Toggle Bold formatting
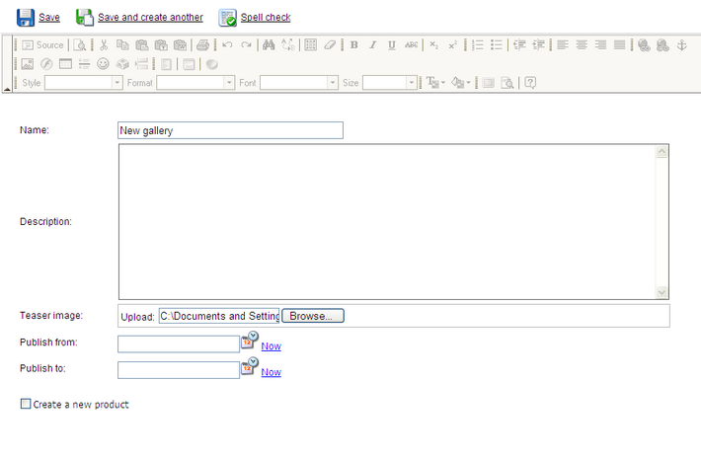The image size is (701, 457). (354, 45)
